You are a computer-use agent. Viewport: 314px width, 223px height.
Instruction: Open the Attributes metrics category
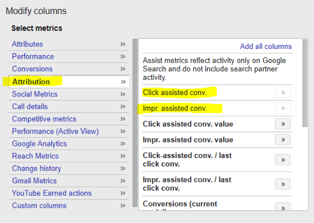coord(27,44)
